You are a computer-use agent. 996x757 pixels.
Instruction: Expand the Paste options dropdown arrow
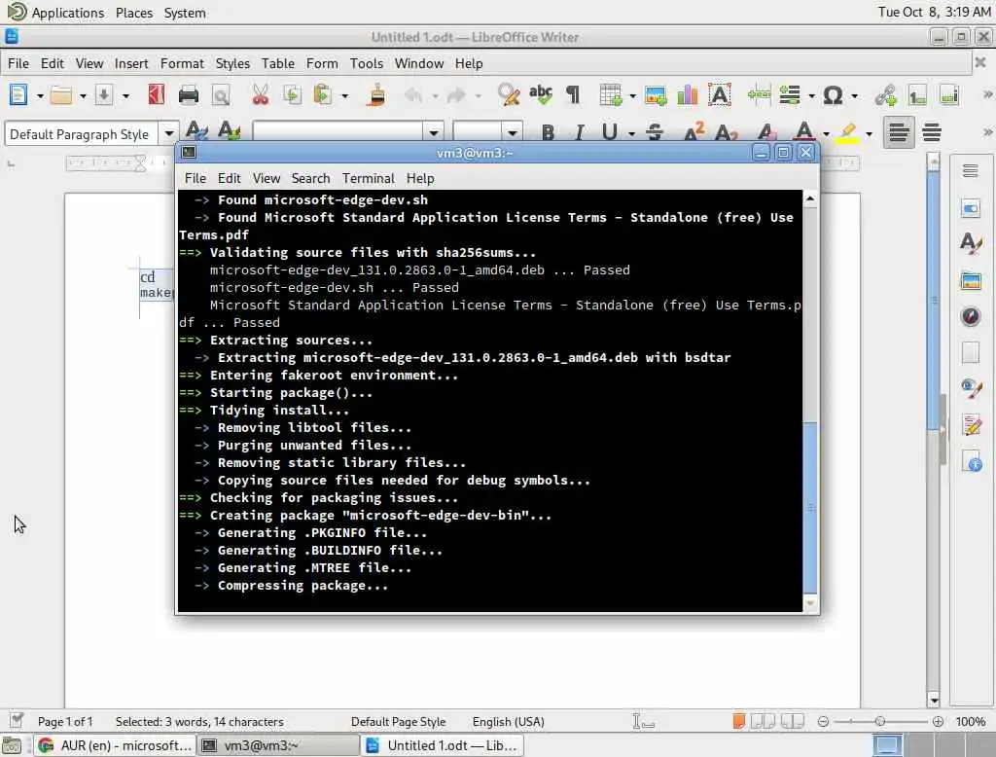click(345, 96)
